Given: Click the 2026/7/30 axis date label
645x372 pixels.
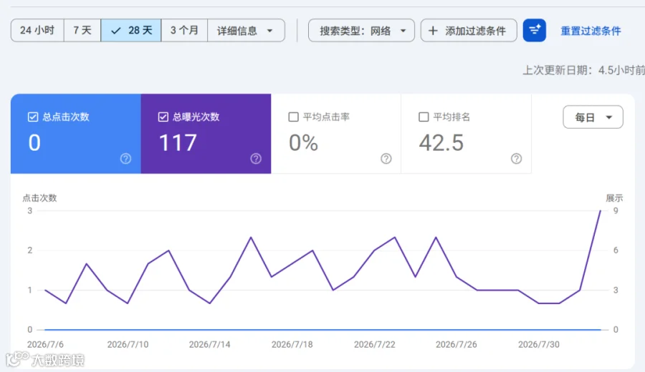Looking at the screenshot, I should click(538, 345).
